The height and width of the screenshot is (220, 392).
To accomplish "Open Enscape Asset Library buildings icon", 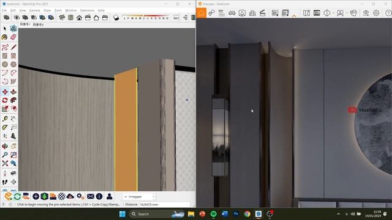I will coord(252,13).
